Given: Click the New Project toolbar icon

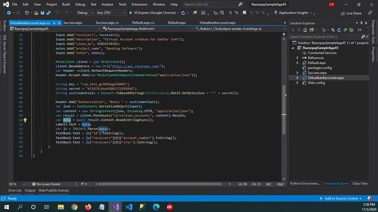Looking at the screenshot, I should pos(27,13).
